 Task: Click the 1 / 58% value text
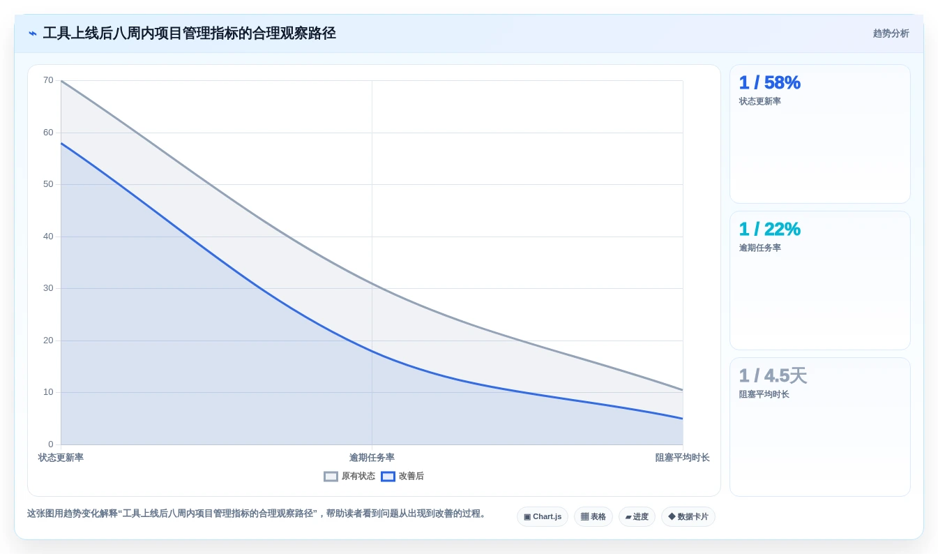pyautogui.click(x=769, y=82)
